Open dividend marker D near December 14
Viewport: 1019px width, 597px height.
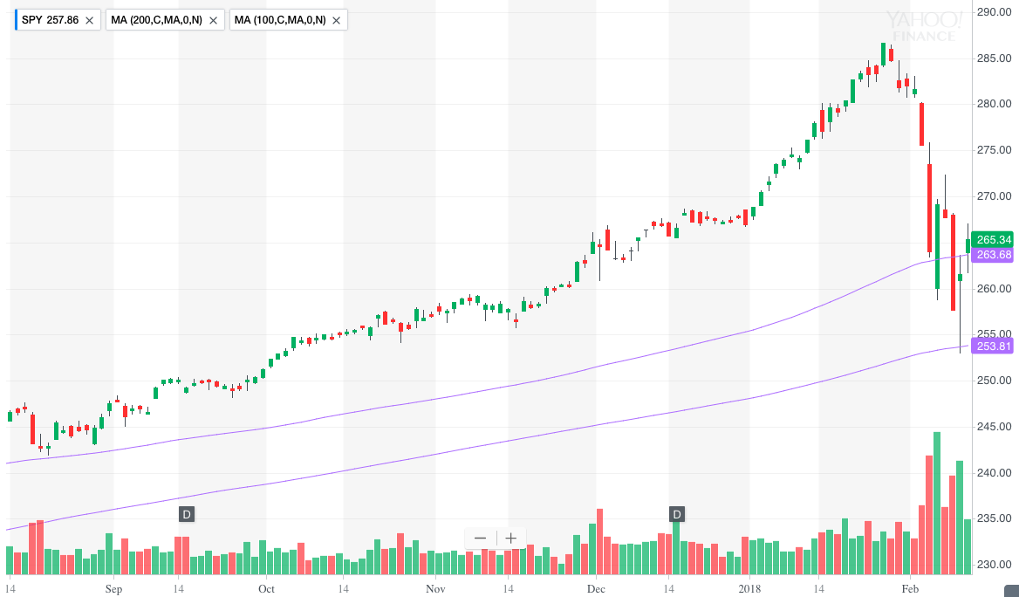676,514
